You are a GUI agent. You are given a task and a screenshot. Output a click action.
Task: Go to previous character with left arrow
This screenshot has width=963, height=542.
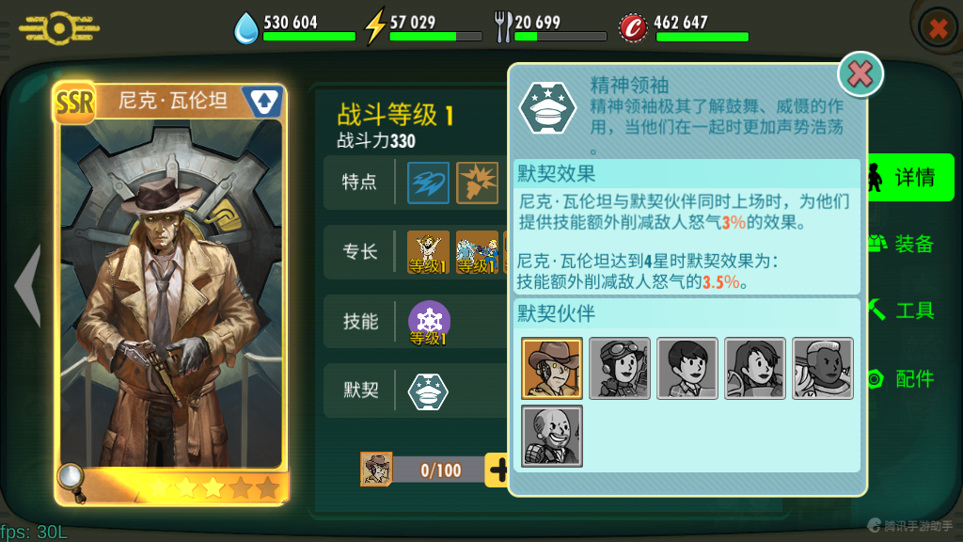[x=29, y=285]
